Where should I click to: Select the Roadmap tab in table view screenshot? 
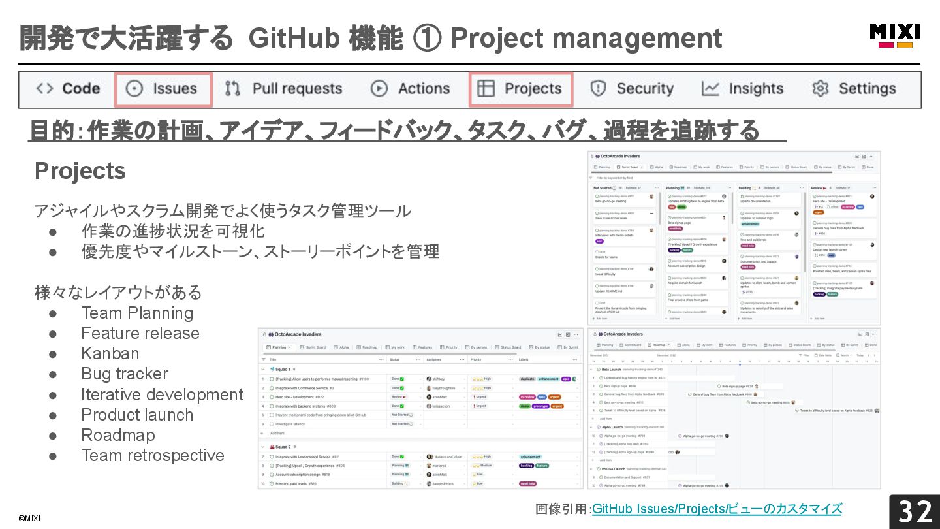[x=367, y=347]
